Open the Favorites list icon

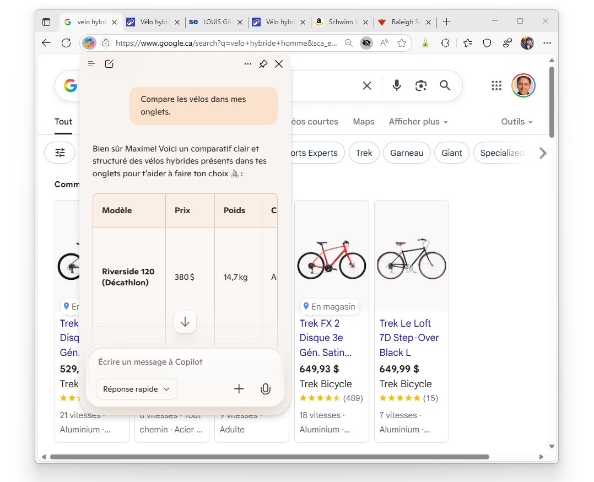click(x=468, y=43)
